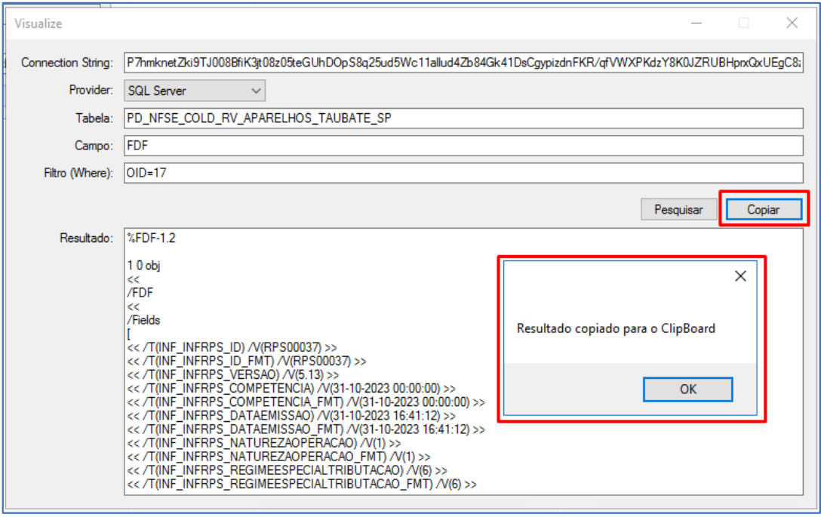Click the /Fields line in Resultado
Image resolution: width=824 pixels, height=517 pixels.
[x=144, y=320]
